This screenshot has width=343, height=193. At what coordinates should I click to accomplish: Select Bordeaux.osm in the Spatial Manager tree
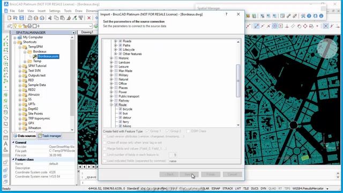[48, 56]
